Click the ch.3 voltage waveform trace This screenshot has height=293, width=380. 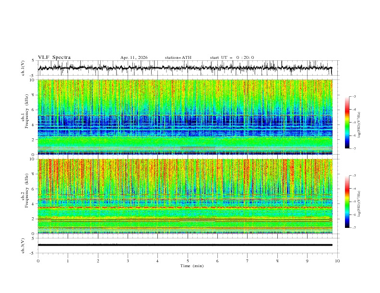tap(185, 245)
